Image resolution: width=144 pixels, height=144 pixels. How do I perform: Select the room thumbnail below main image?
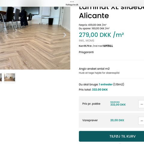tap(10, 77)
